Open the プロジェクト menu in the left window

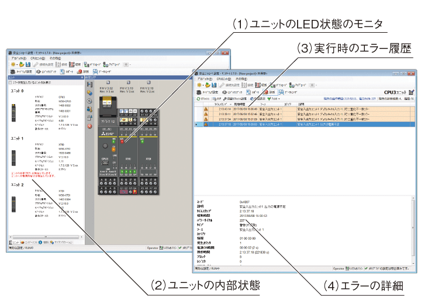pyautogui.click(x=18, y=58)
